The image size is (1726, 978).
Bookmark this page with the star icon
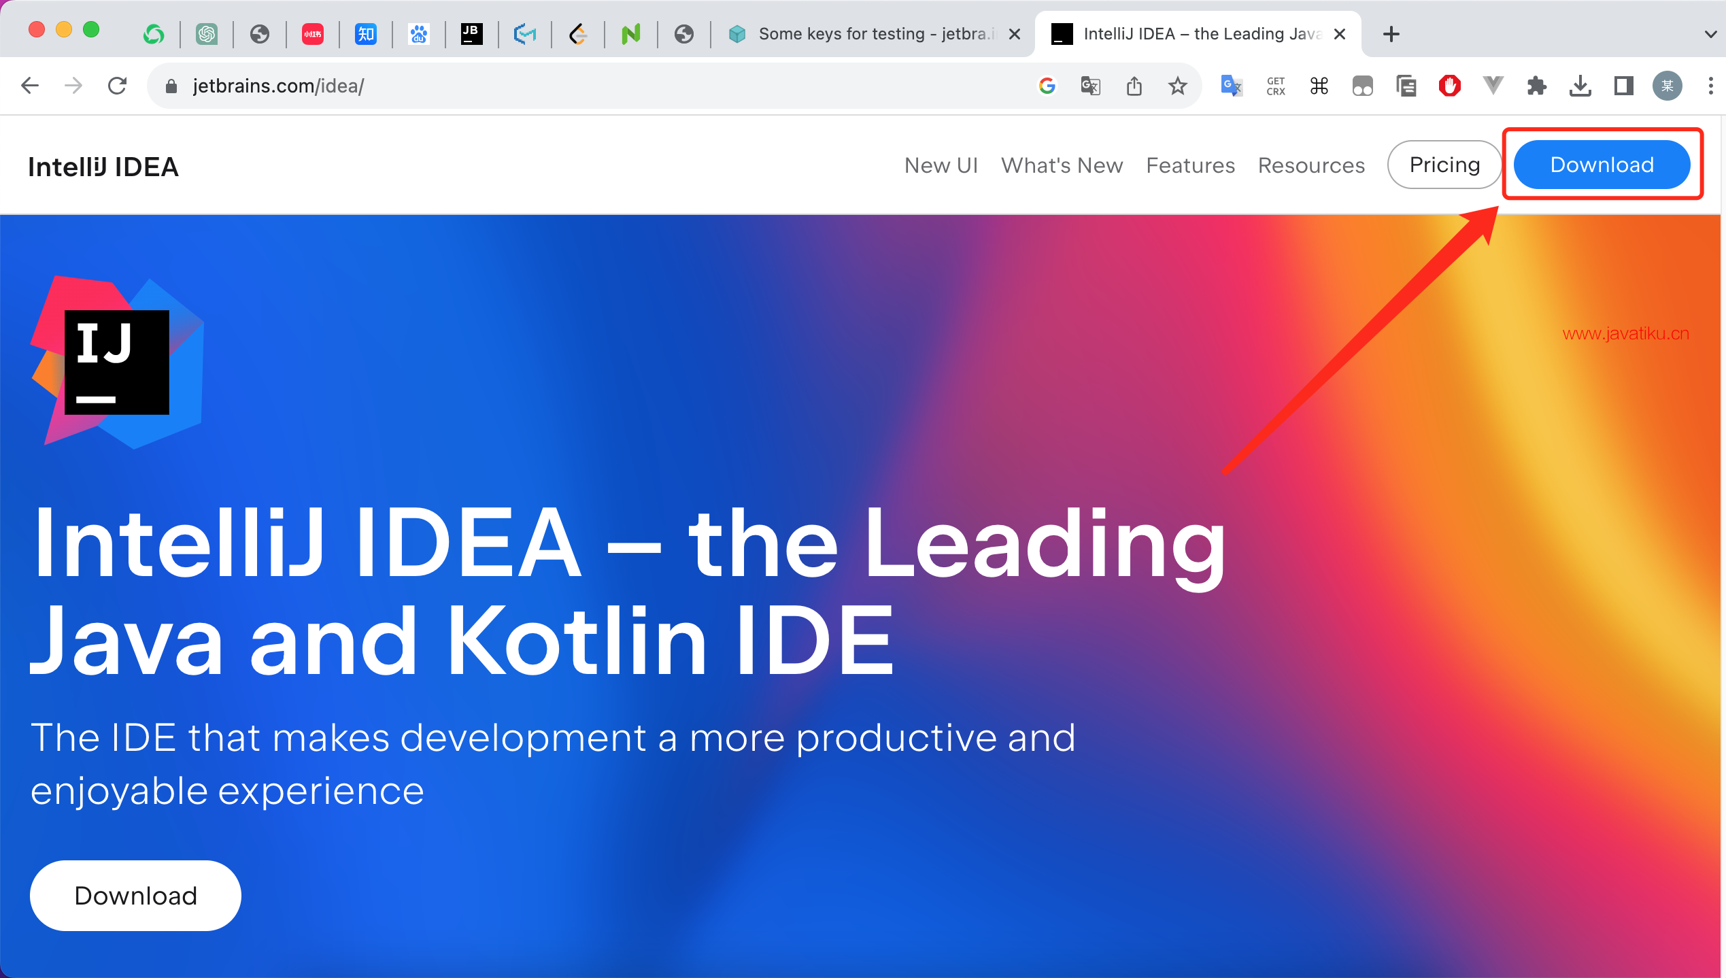click(1178, 86)
